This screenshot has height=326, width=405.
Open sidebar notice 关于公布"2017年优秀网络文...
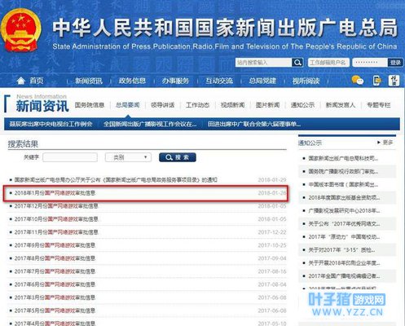(x=344, y=223)
